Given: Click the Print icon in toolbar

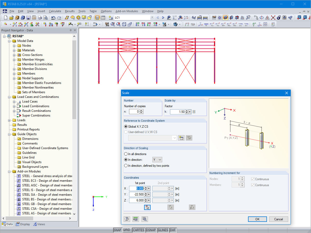Looking at the screenshot, I should [40, 18].
